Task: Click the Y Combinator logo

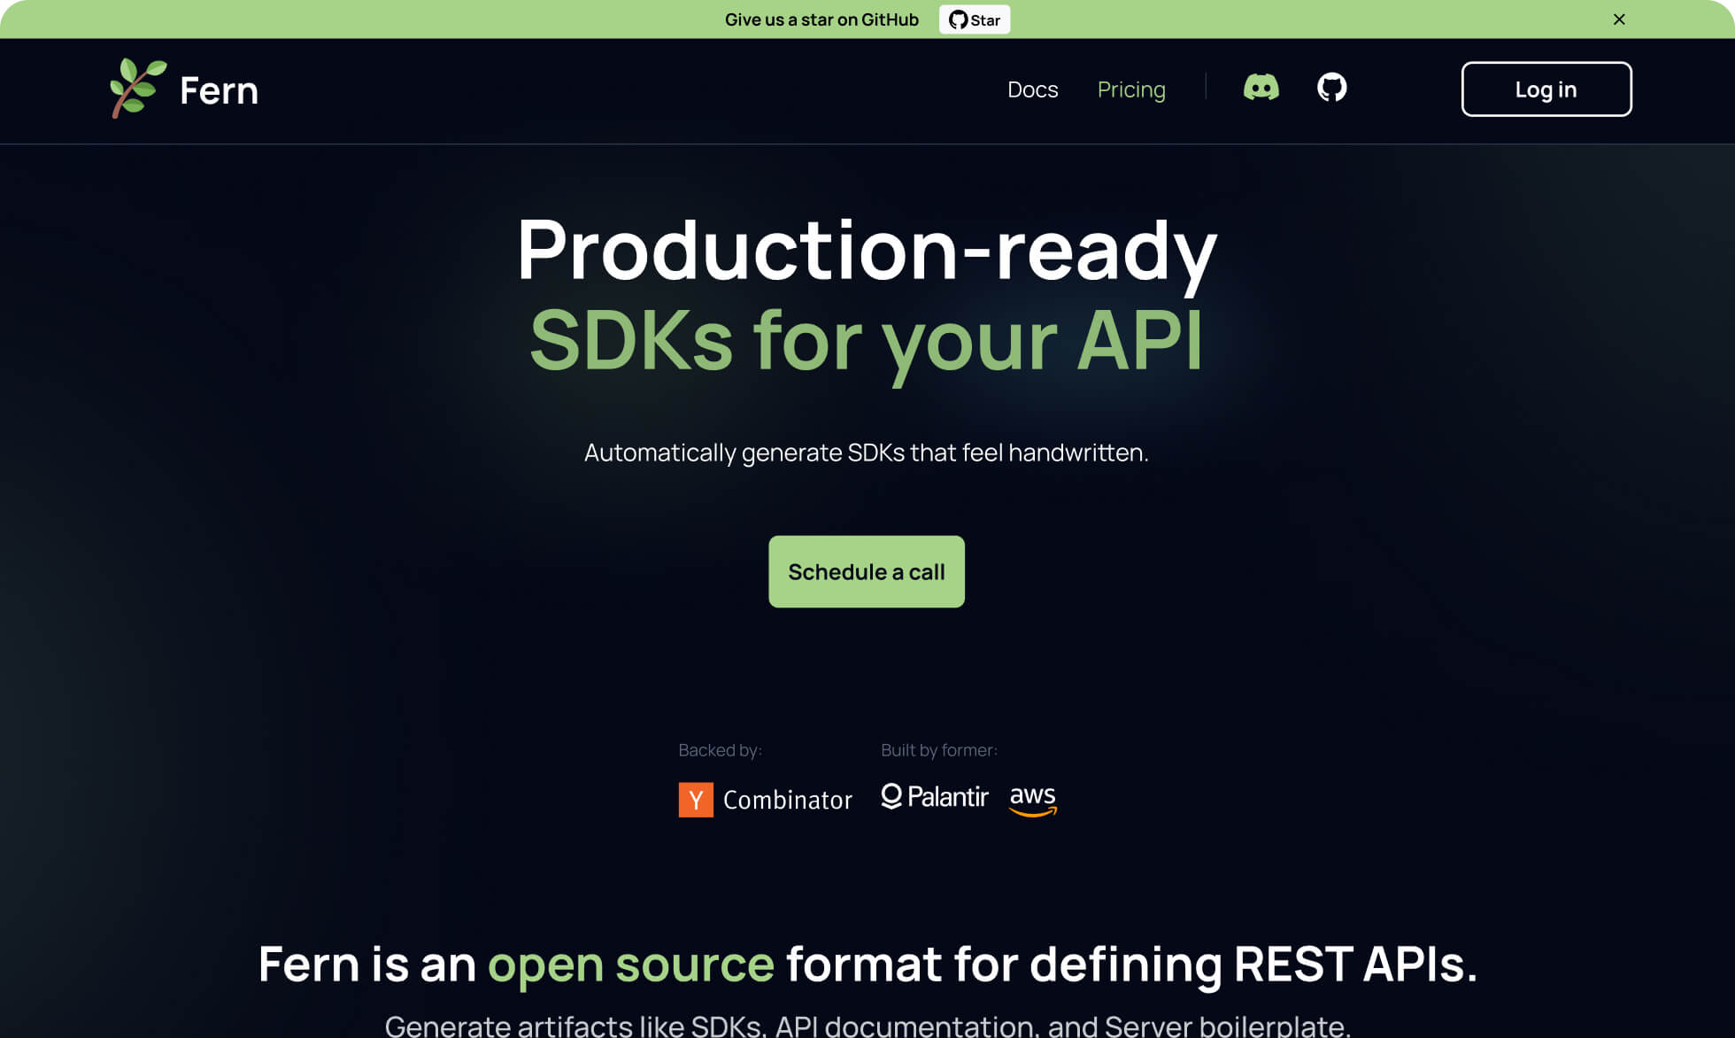Action: point(765,800)
